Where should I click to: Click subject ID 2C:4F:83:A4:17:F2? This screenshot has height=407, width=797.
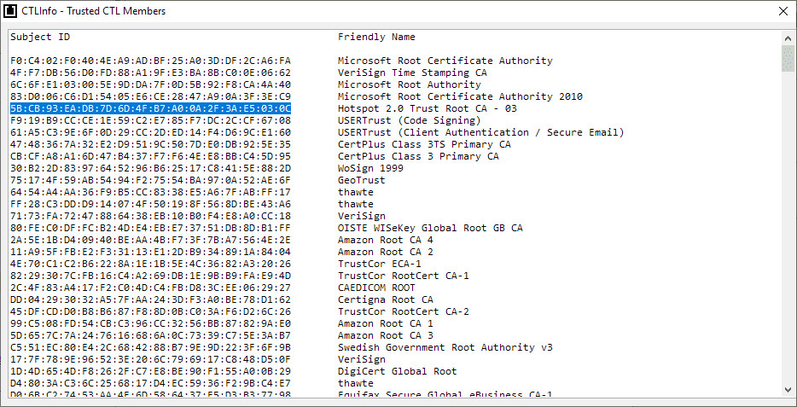(150, 288)
